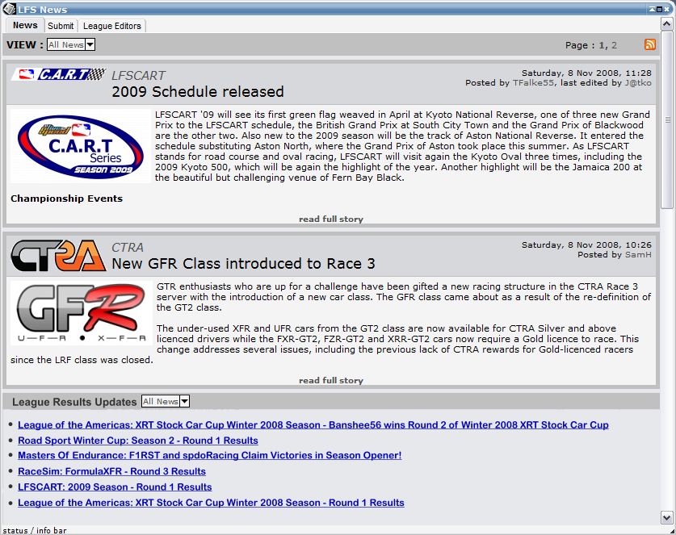Screen dimensions: 676x535
Task: Click the C.A.R.T league banner logo
Action: pos(59,74)
